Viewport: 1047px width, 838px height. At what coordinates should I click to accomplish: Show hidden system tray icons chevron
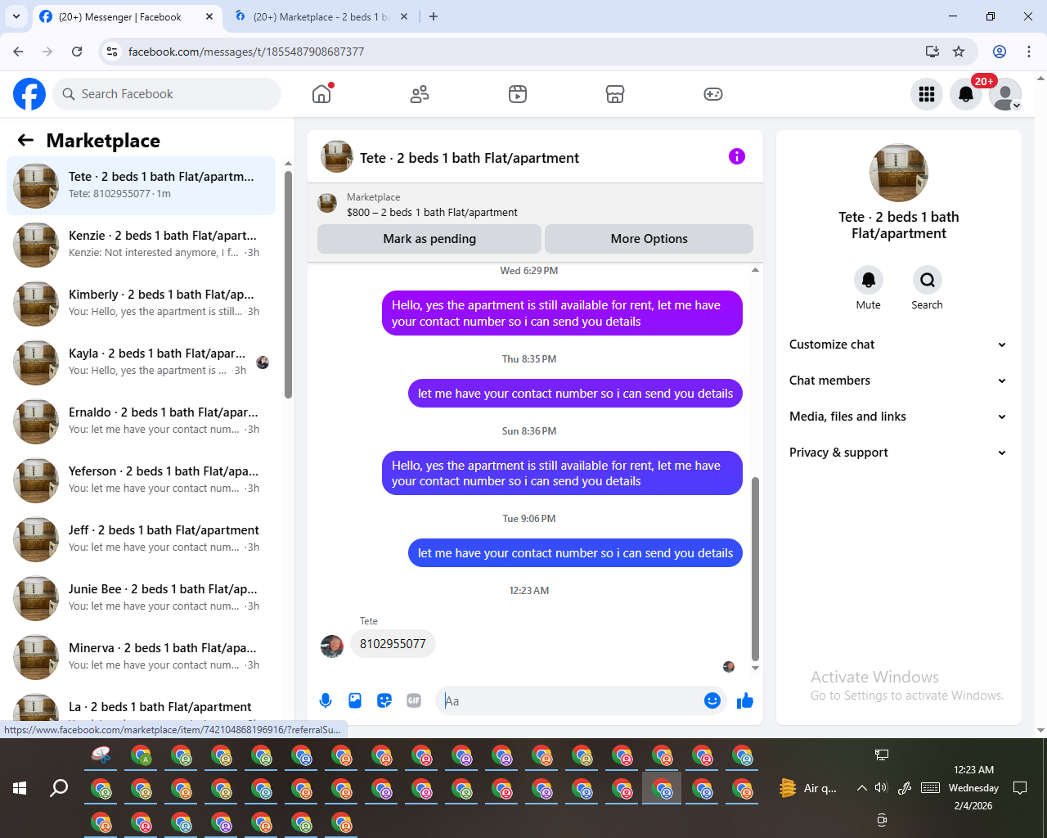tap(861, 788)
